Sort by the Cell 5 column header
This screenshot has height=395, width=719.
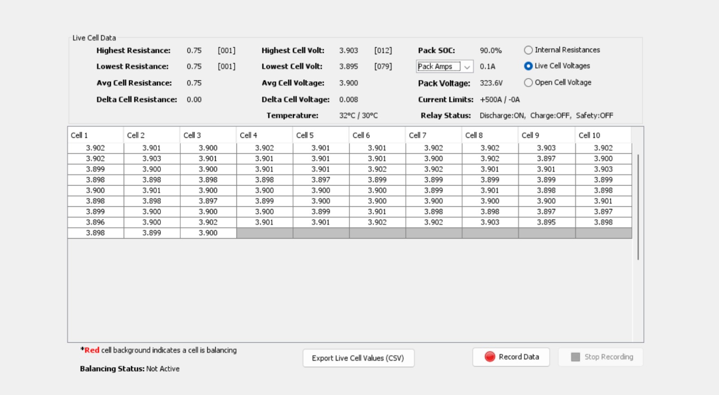click(x=320, y=135)
